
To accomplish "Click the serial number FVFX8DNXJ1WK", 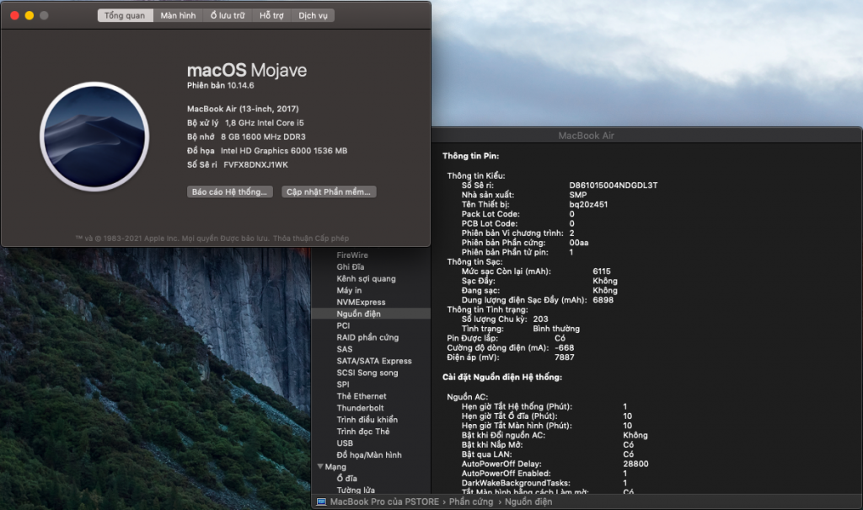I will pos(256,164).
